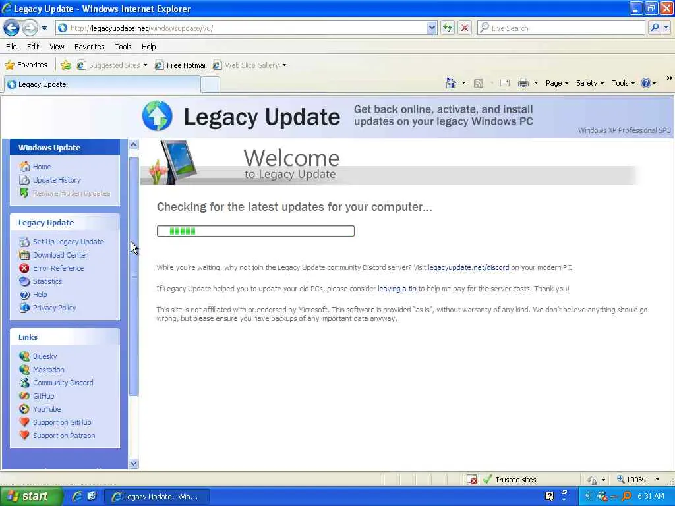This screenshot has width=675, height=506.
Task: Click Add to Favorites Bar icon
Action: click(65, 65)
